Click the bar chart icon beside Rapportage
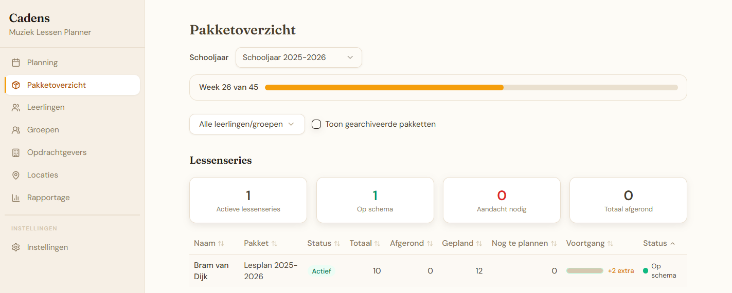 click(x=16, y=198)
